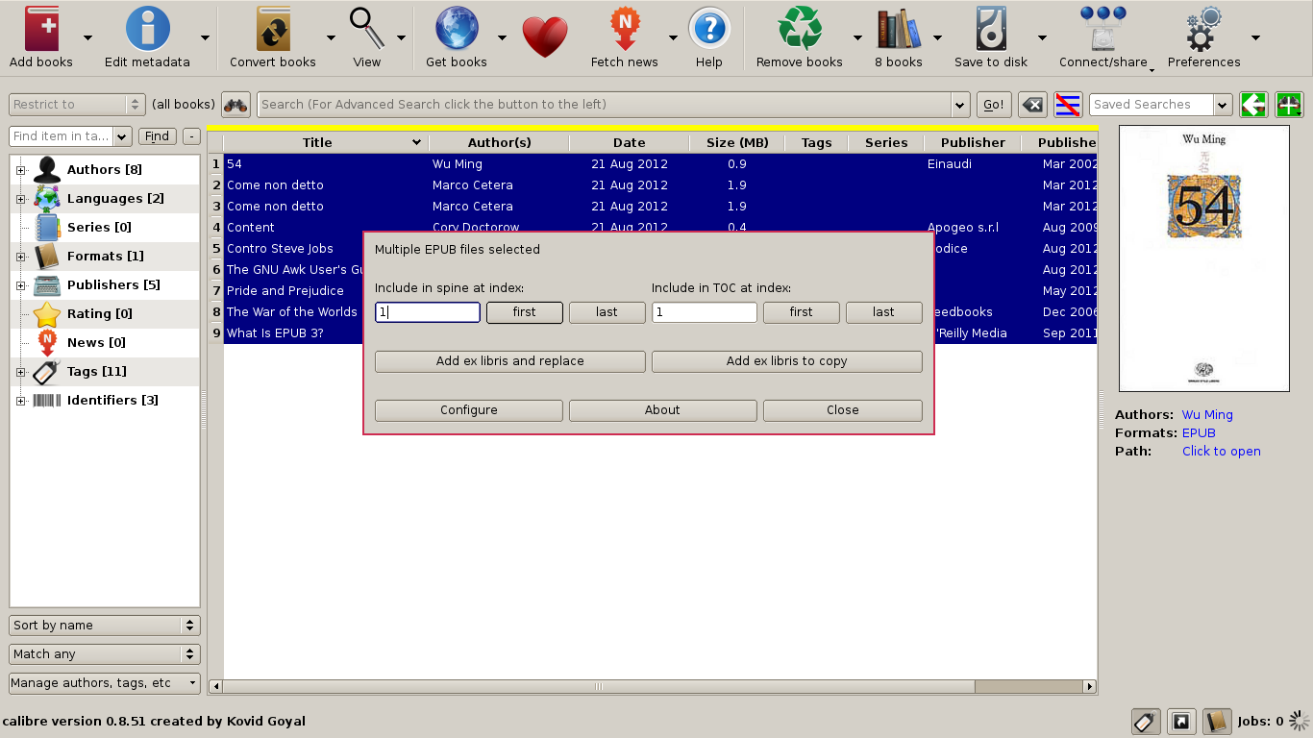
Task: Click the Add books toolbar icon
Action: pos(41,29)
